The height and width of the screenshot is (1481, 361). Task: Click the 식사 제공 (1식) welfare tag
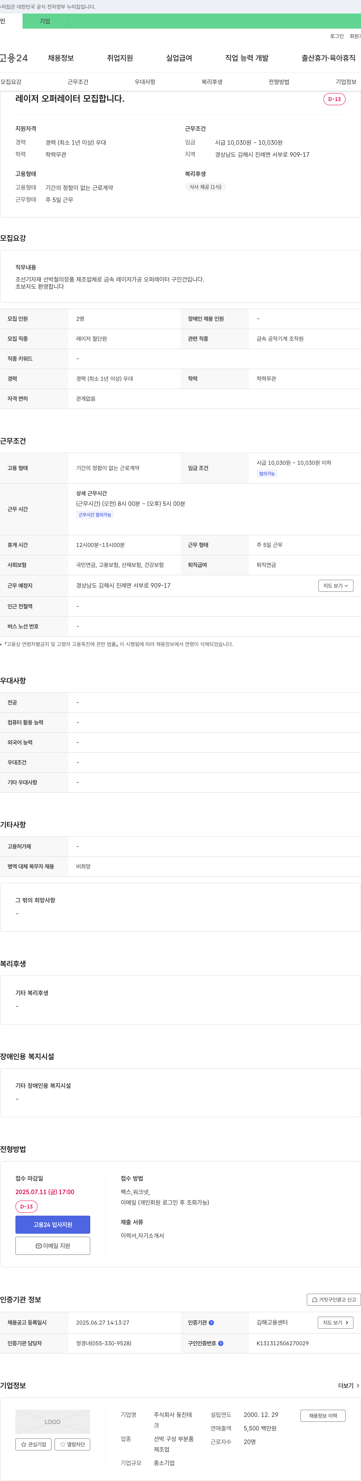pos(205,187)
